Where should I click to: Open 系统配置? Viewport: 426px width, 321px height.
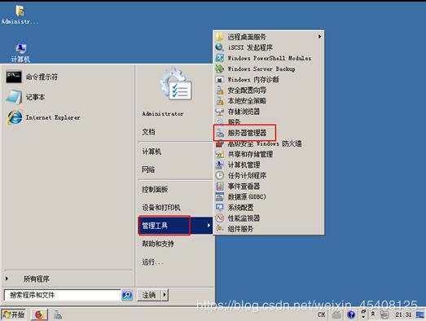(x=269, y=208)
